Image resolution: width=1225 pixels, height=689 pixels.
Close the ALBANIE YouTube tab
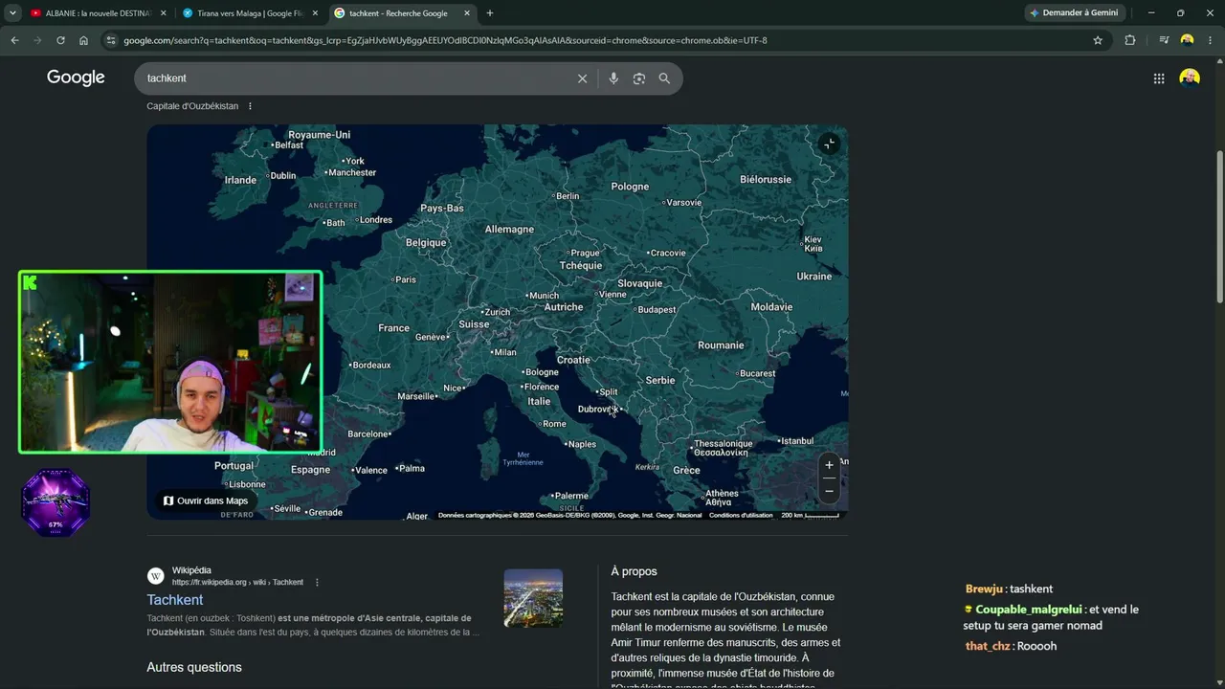(x=164, y=13)
